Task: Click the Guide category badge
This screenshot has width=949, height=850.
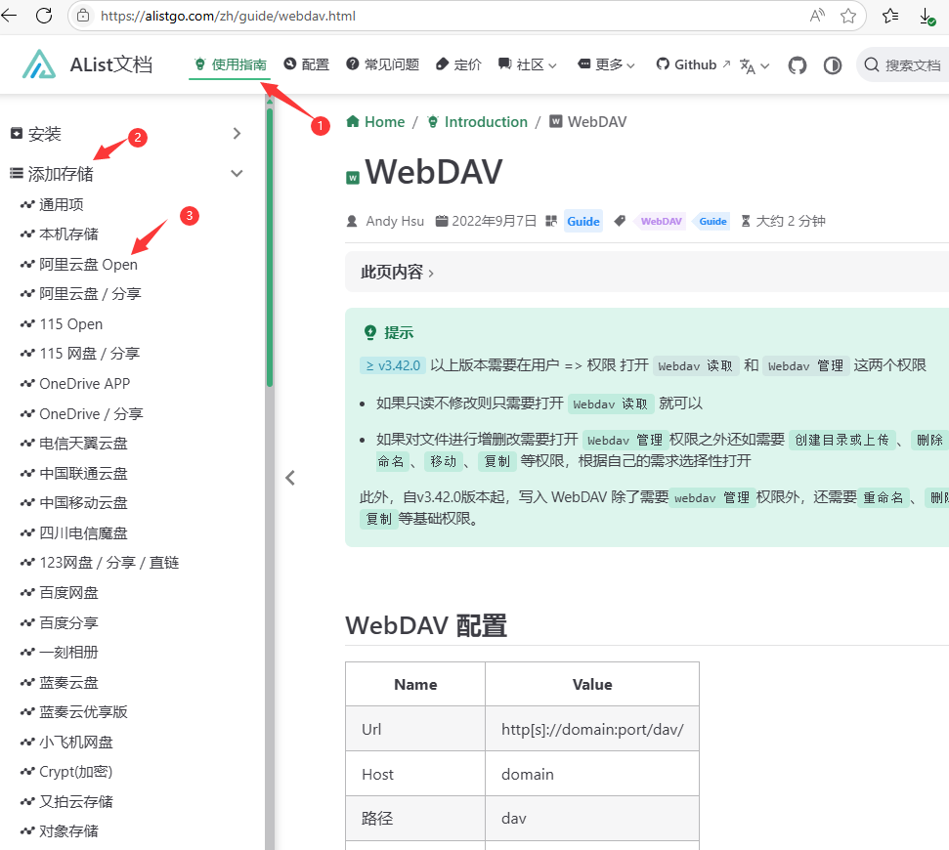Action: (x=582, y=222)
